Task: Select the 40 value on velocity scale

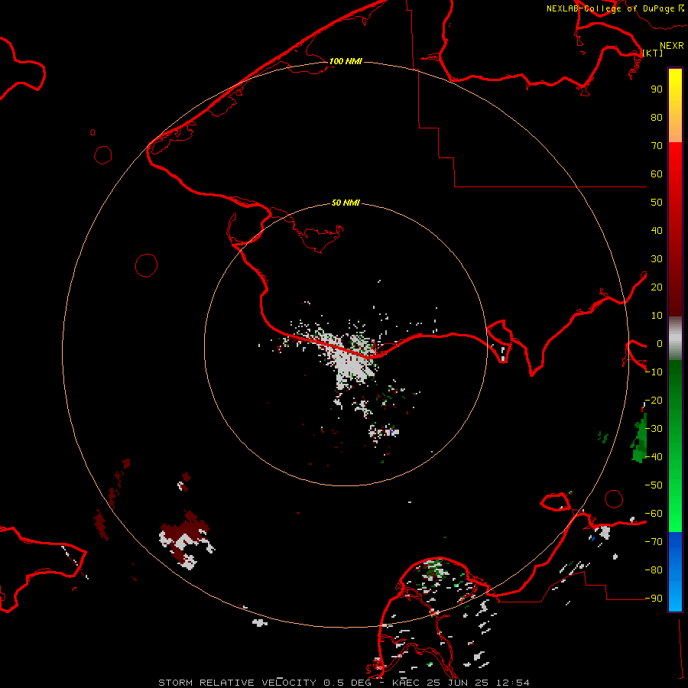Action: coord(657,231)
